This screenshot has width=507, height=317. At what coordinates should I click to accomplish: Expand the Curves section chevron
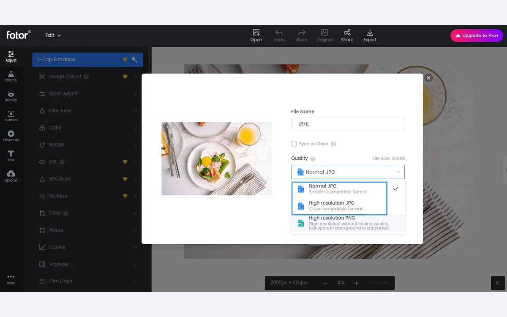click(136, 247)
